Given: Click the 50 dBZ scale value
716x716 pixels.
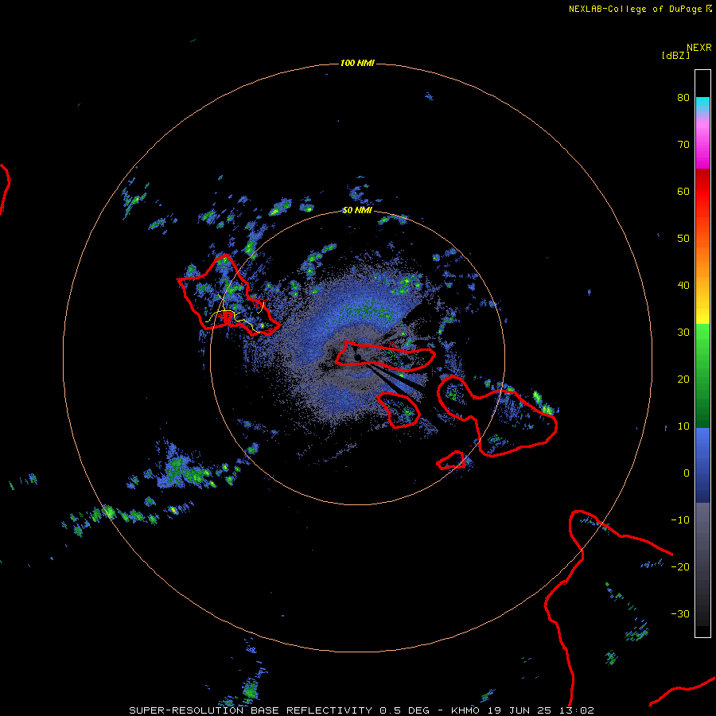Looking at the screenshot, I should [683, 239].
